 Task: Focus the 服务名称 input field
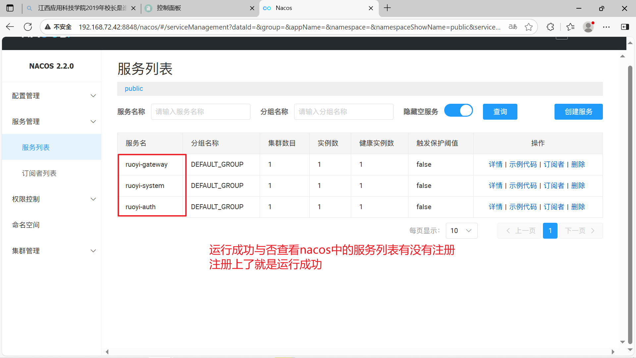pyautogui.click(x=200, y=112)
